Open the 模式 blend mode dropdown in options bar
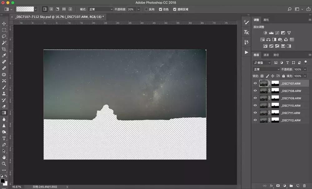The image size is (312, 189). [x=100, y=9]
